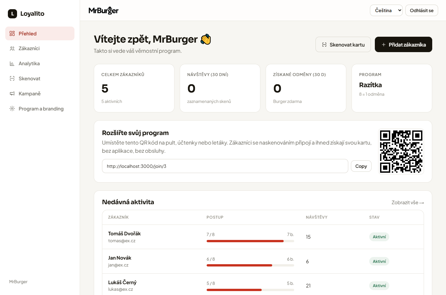Screen dimensions: 446x295
Task: Open the Analytika page
Action: point(40,64)
